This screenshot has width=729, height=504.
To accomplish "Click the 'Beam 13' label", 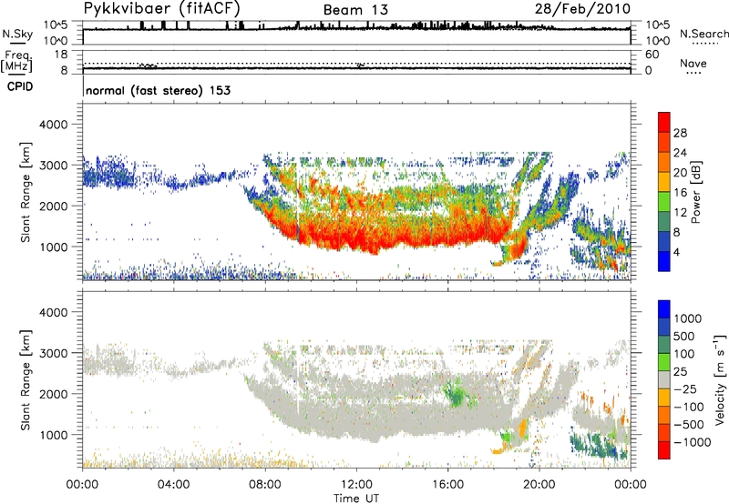I will pos(355,10).
